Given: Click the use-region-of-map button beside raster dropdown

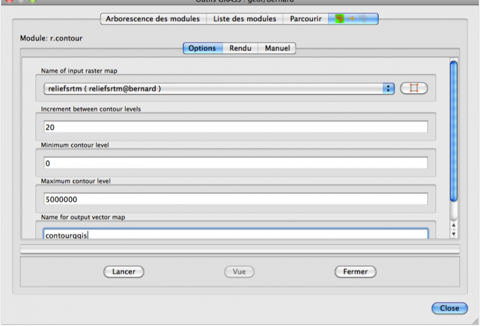Looking at the screenshot, I should coord(413,88).
